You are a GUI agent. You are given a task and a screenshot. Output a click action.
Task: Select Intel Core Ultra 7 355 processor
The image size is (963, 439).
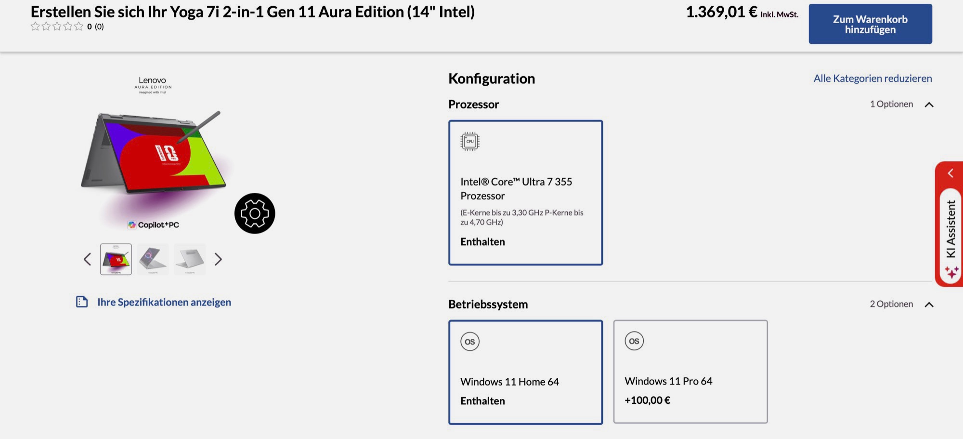(525, 193)
